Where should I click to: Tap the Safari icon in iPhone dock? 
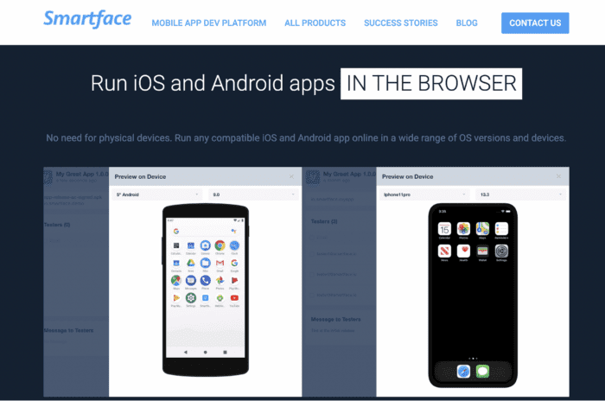tap(463, 372)
